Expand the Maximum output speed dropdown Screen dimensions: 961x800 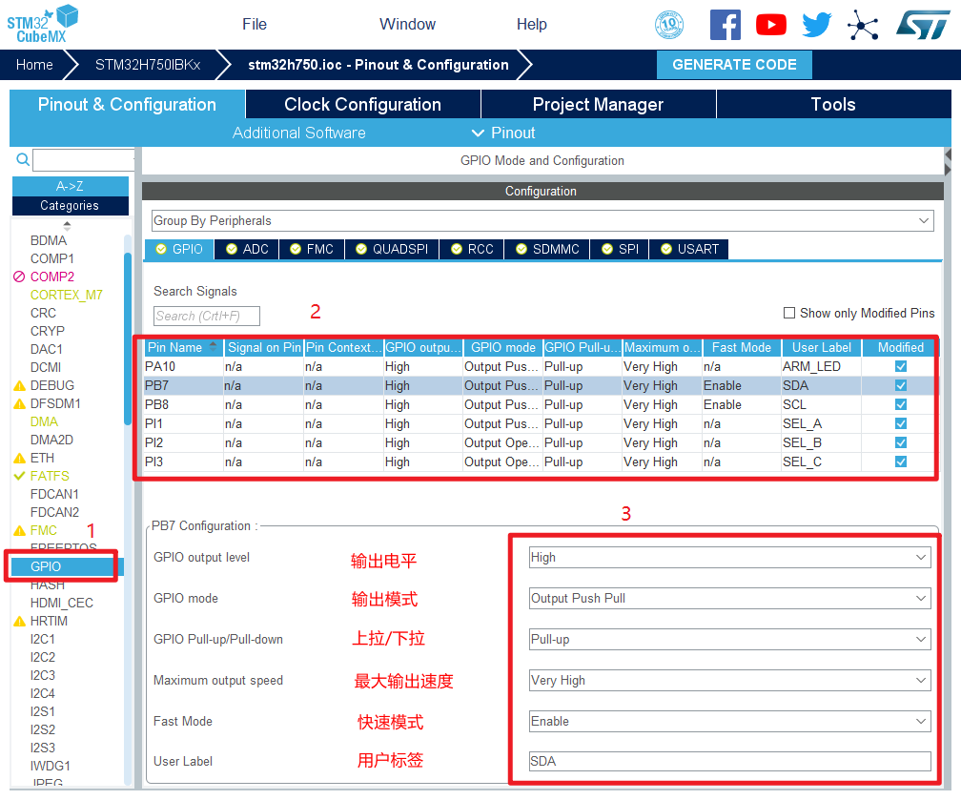tap(729, 680)
